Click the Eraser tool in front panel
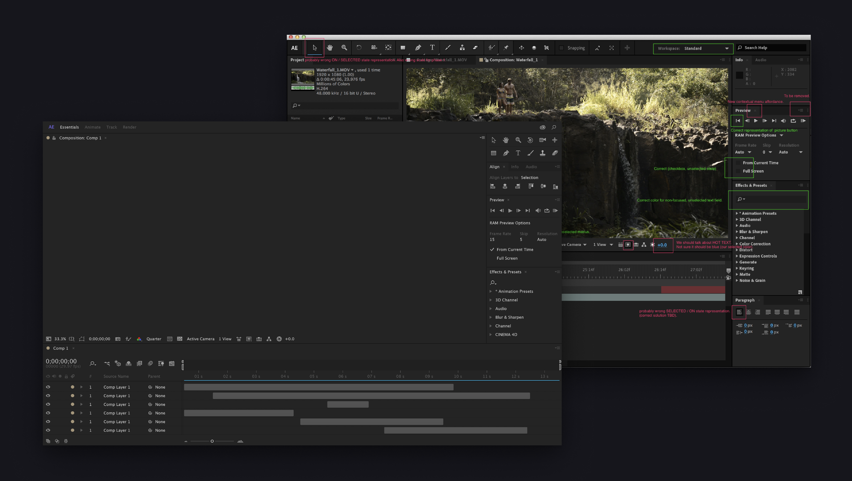 click(x=555, y=153)
